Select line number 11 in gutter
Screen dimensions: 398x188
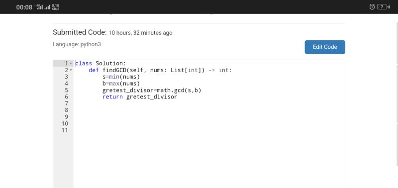pos(65,130)
